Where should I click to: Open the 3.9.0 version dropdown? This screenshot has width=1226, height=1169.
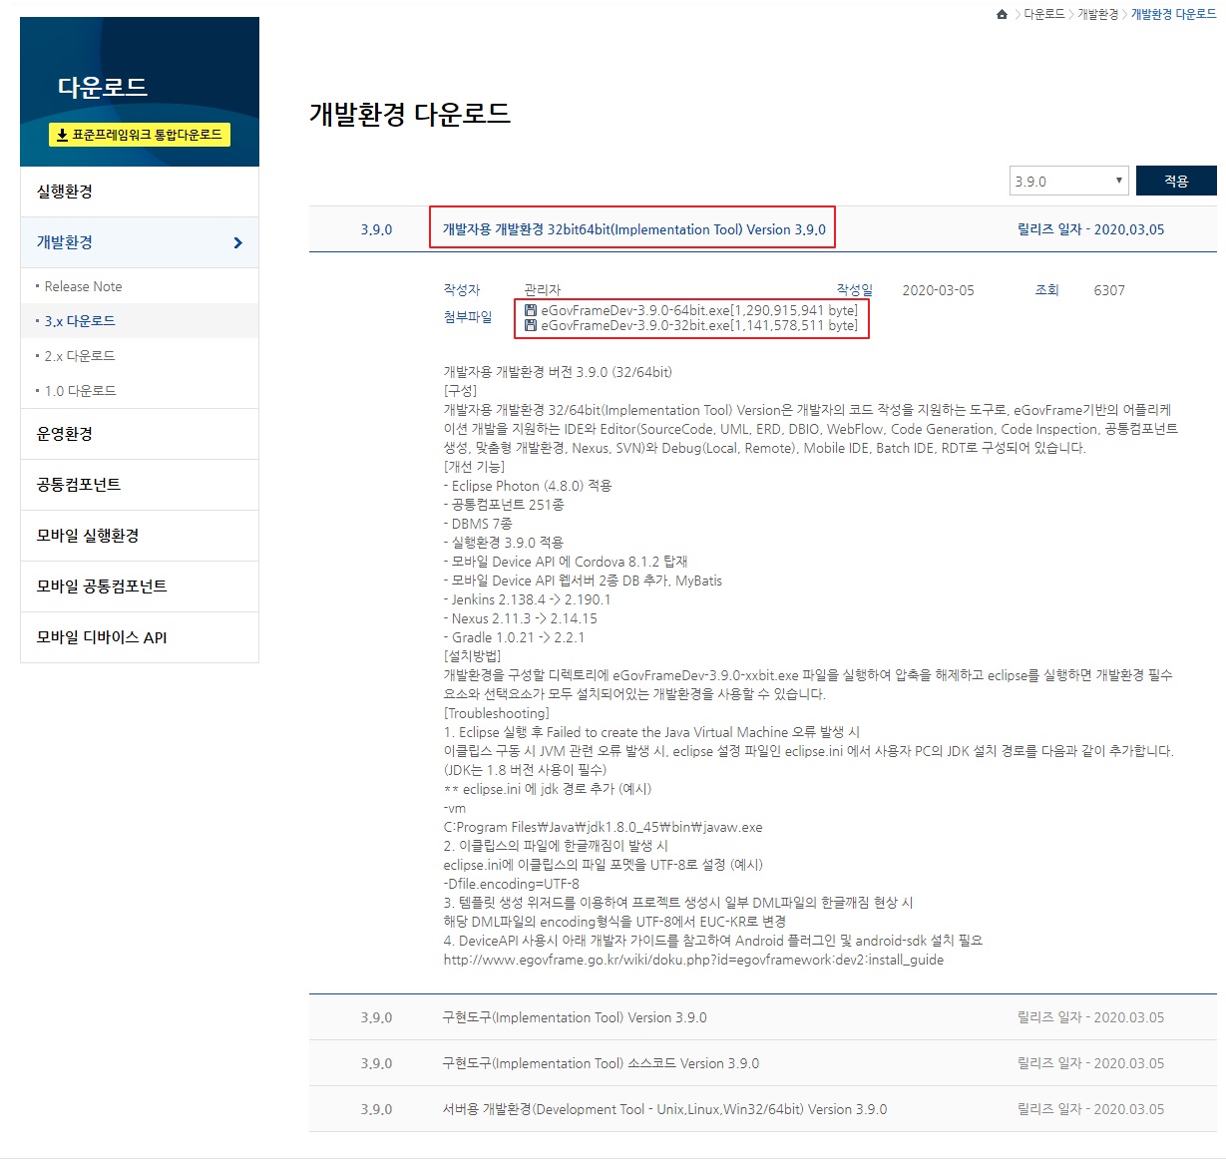(x=1068, y=182)
